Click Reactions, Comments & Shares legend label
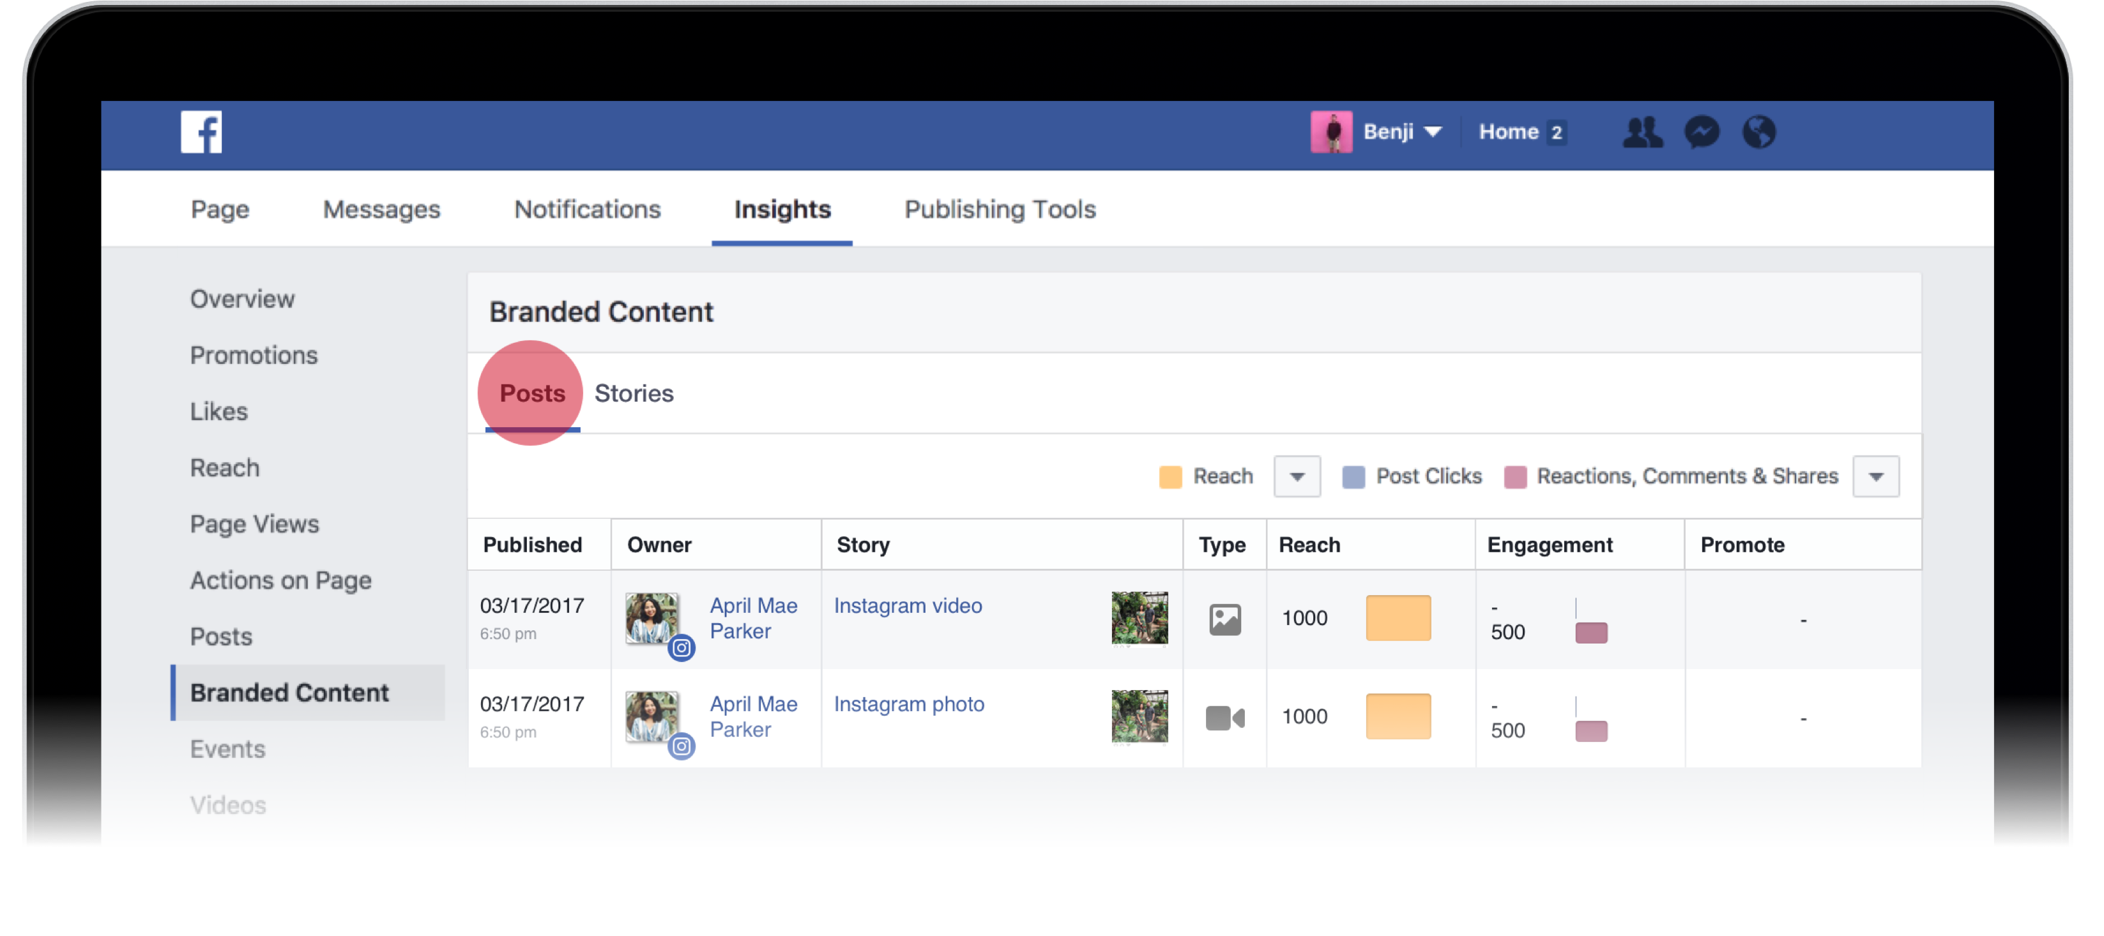 pos(1687,476)
